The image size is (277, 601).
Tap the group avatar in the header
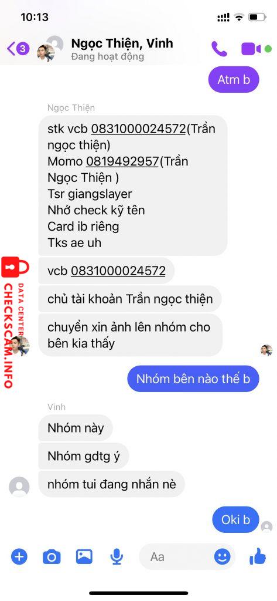[50, 49]
